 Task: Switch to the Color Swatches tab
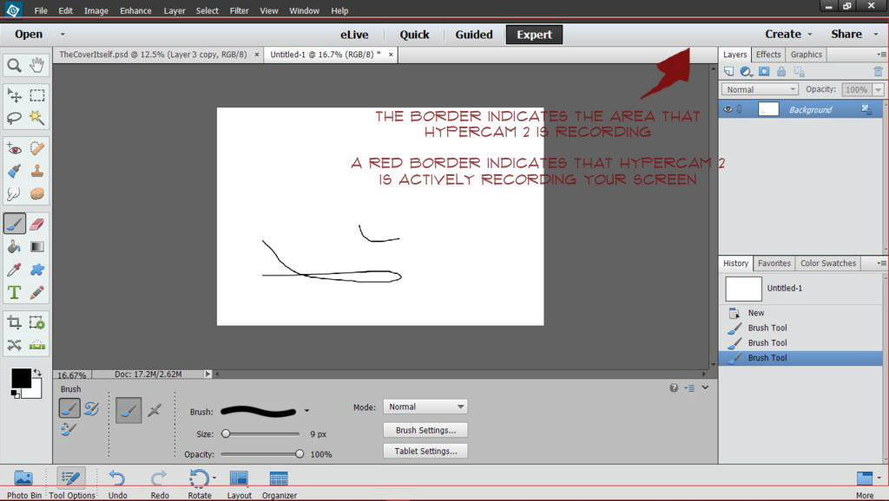coord(827,264)
